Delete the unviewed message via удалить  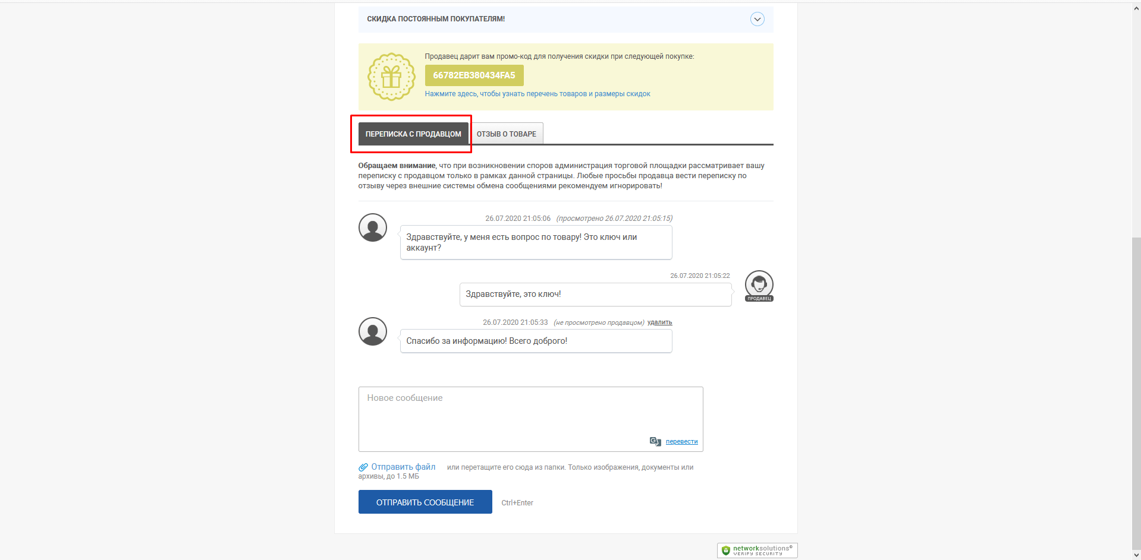pos(659,322)
